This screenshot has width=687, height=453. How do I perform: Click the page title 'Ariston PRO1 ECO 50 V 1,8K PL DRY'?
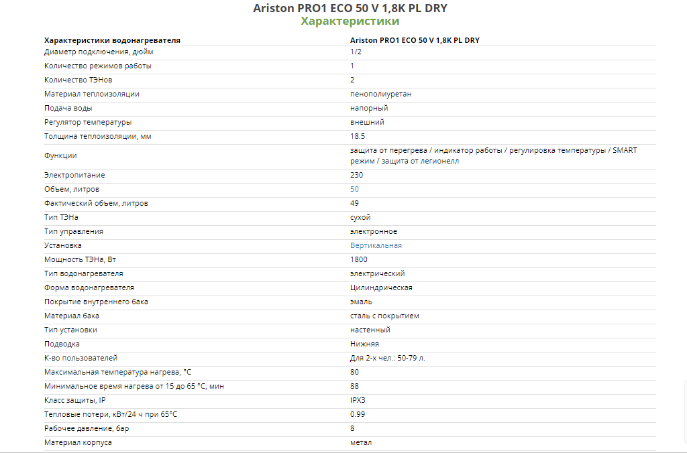350,8
